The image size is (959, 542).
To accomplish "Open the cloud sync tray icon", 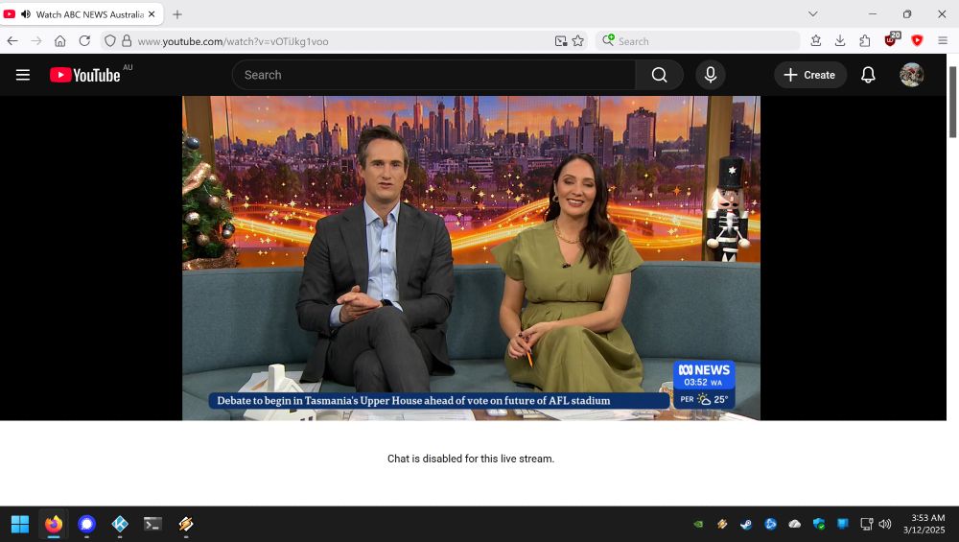I will tap(794, 525).
